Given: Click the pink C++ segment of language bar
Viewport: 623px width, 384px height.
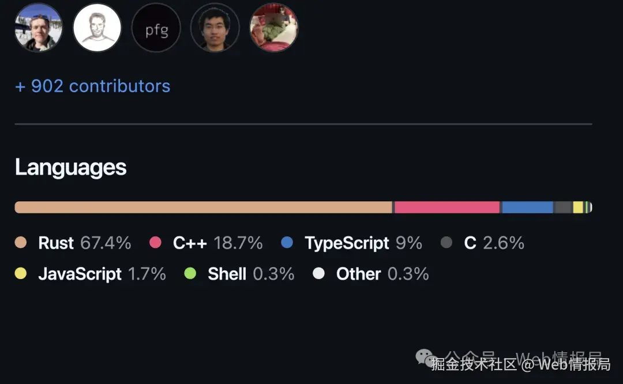Looking at the screenshot, I should (x=447, y=208).
